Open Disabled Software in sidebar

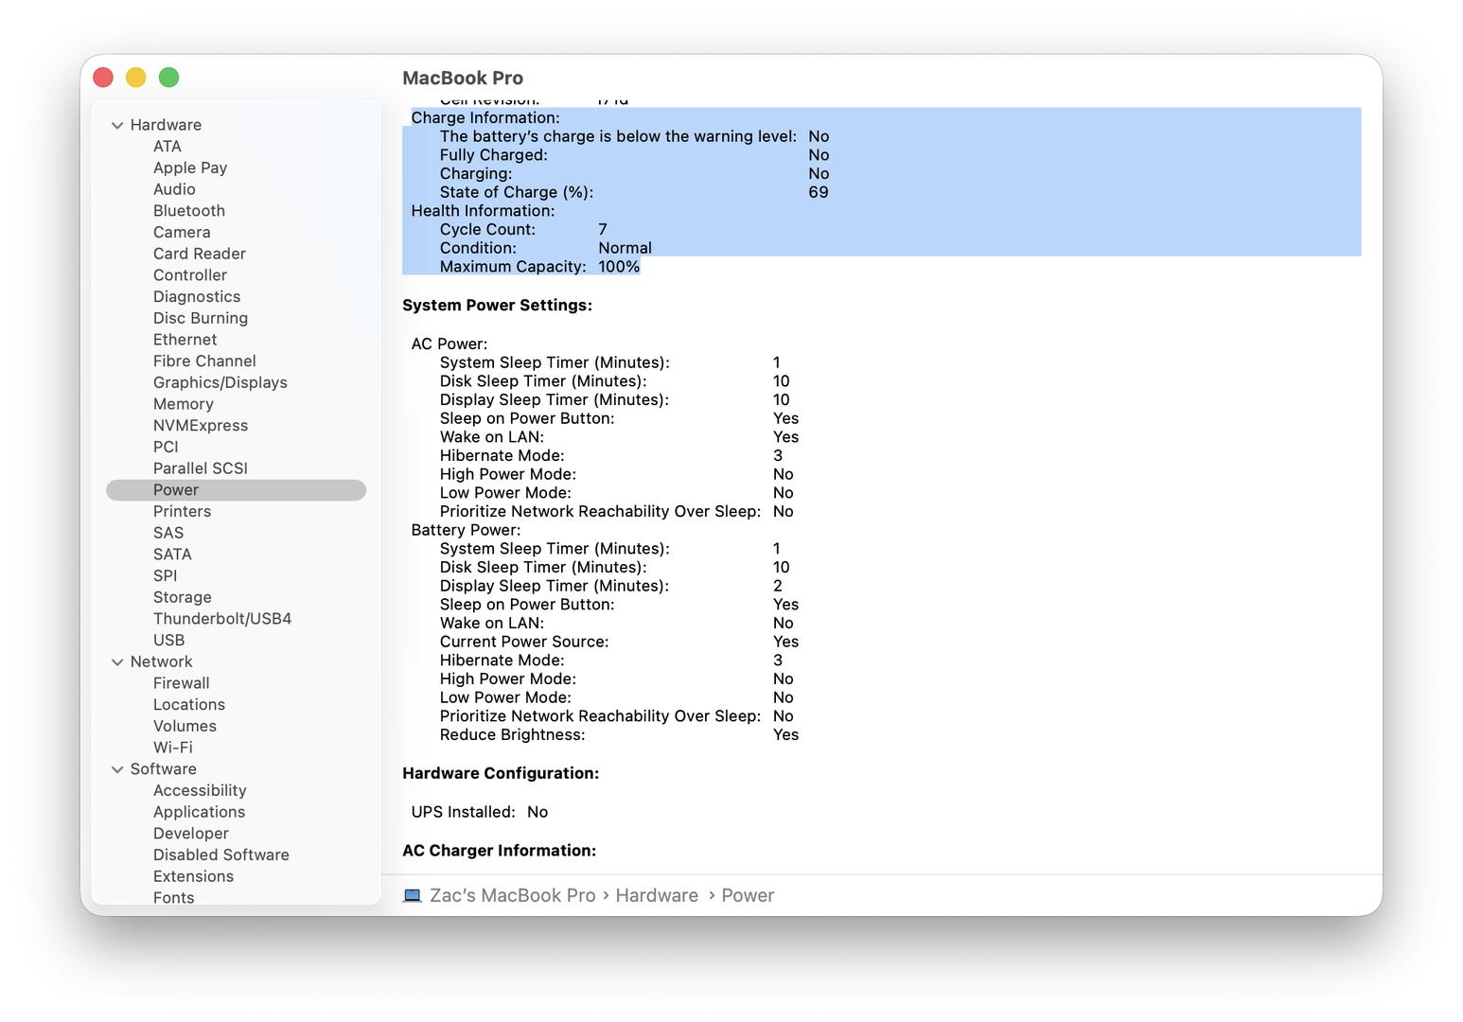[x=220, y=855]
